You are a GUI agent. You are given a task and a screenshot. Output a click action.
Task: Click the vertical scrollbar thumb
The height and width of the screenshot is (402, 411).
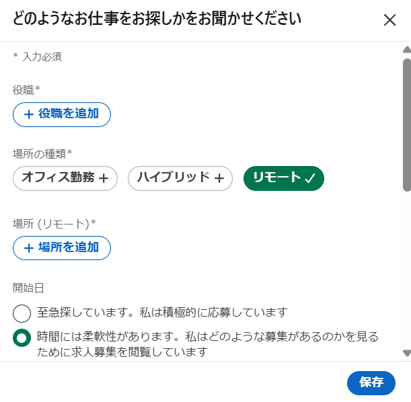point(406,124)
